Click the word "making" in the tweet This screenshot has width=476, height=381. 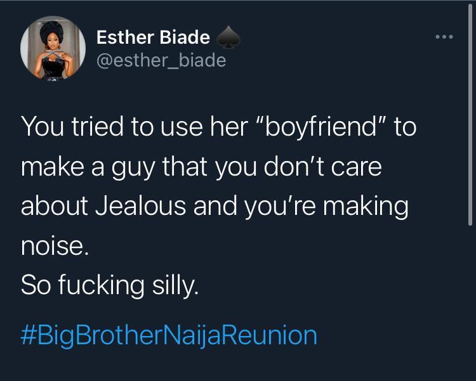pyautogui.click(x=366, y=207)
